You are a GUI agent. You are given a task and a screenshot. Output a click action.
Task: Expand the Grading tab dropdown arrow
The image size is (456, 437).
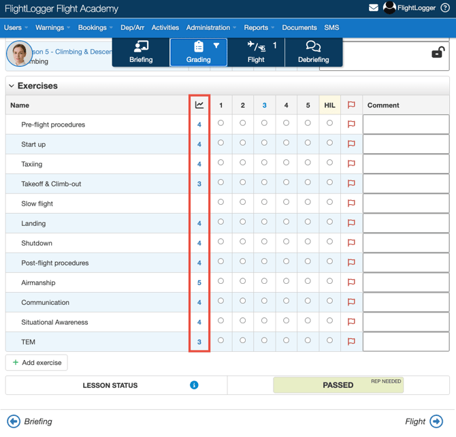(x=216, y=46)
